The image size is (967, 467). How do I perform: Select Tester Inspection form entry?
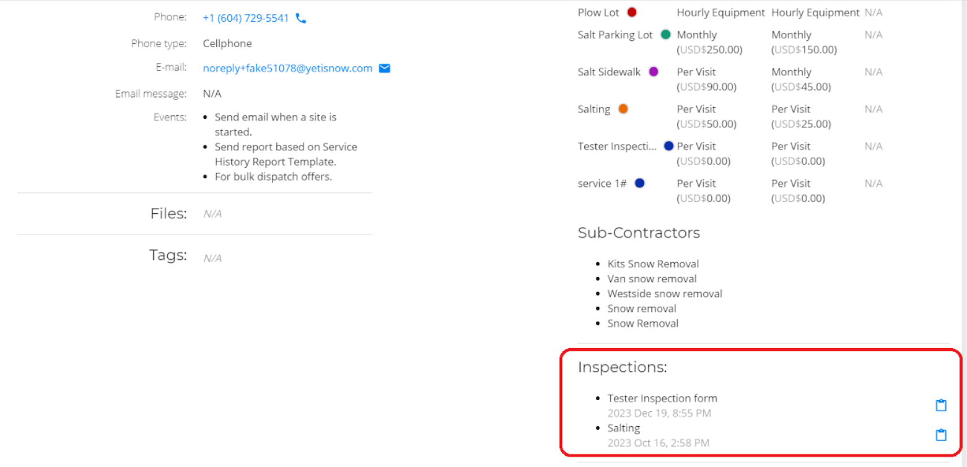(662, 398)
